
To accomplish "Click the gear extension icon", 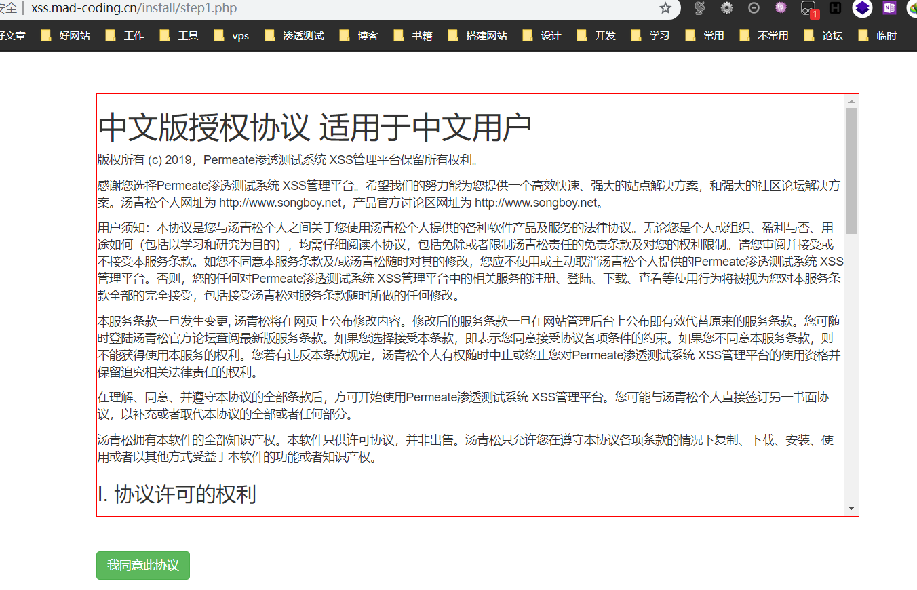I will pos(726,8).
